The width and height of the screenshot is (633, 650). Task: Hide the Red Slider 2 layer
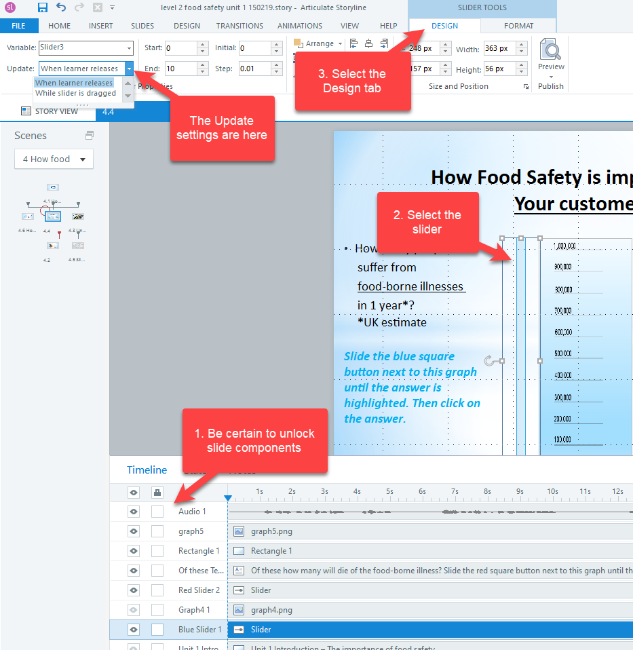134,590
